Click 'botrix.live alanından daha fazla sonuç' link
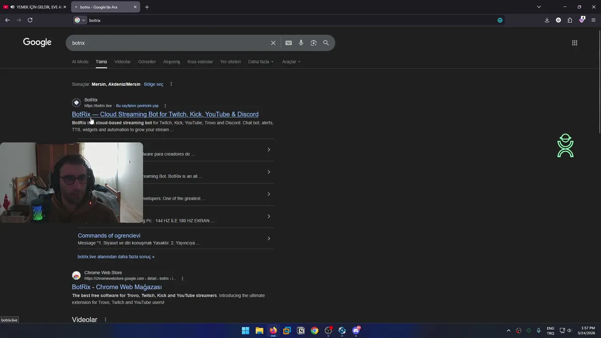Image resolution: width=601 pixels, height=338 pixels. pos(116,257)
